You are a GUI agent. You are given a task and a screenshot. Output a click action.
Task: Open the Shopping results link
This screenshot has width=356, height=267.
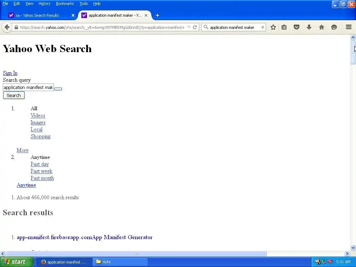[40, 136]
